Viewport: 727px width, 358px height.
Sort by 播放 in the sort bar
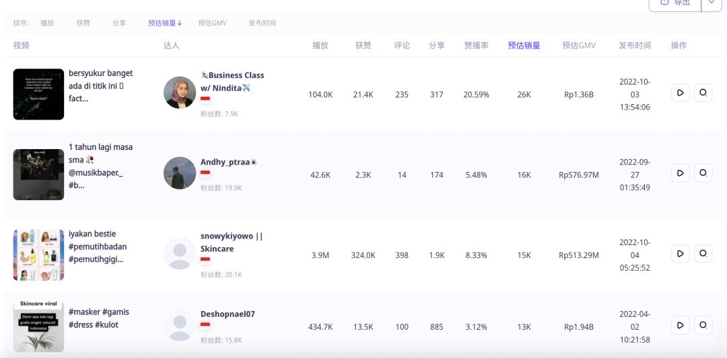[x=47, y=23]
